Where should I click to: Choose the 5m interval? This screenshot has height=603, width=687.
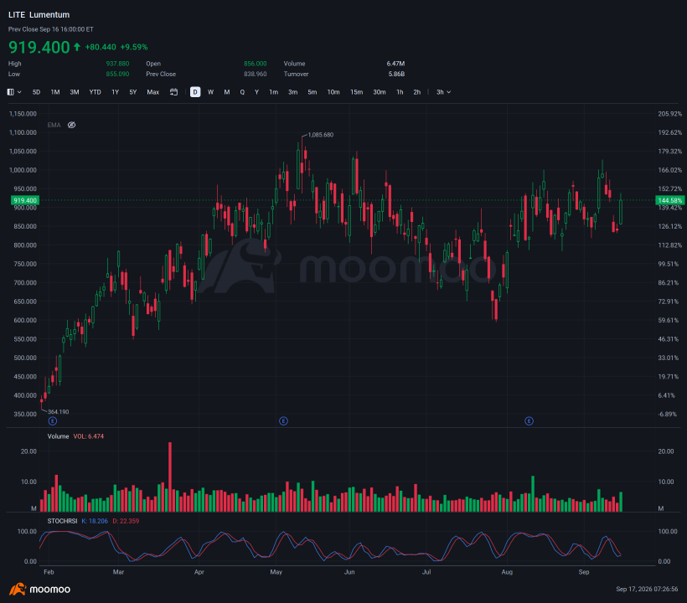[x=312, y=92]
